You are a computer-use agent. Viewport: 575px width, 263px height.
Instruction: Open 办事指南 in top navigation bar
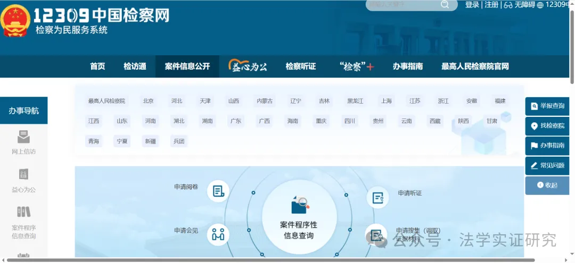408,66
